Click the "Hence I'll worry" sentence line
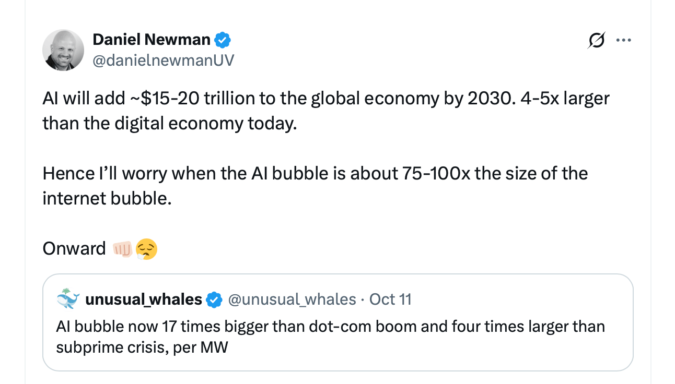The image size is (675, 384). click(x=315, y=173)
